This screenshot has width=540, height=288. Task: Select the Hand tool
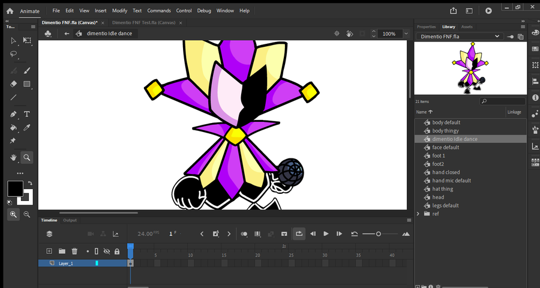(x=13, y=157)
